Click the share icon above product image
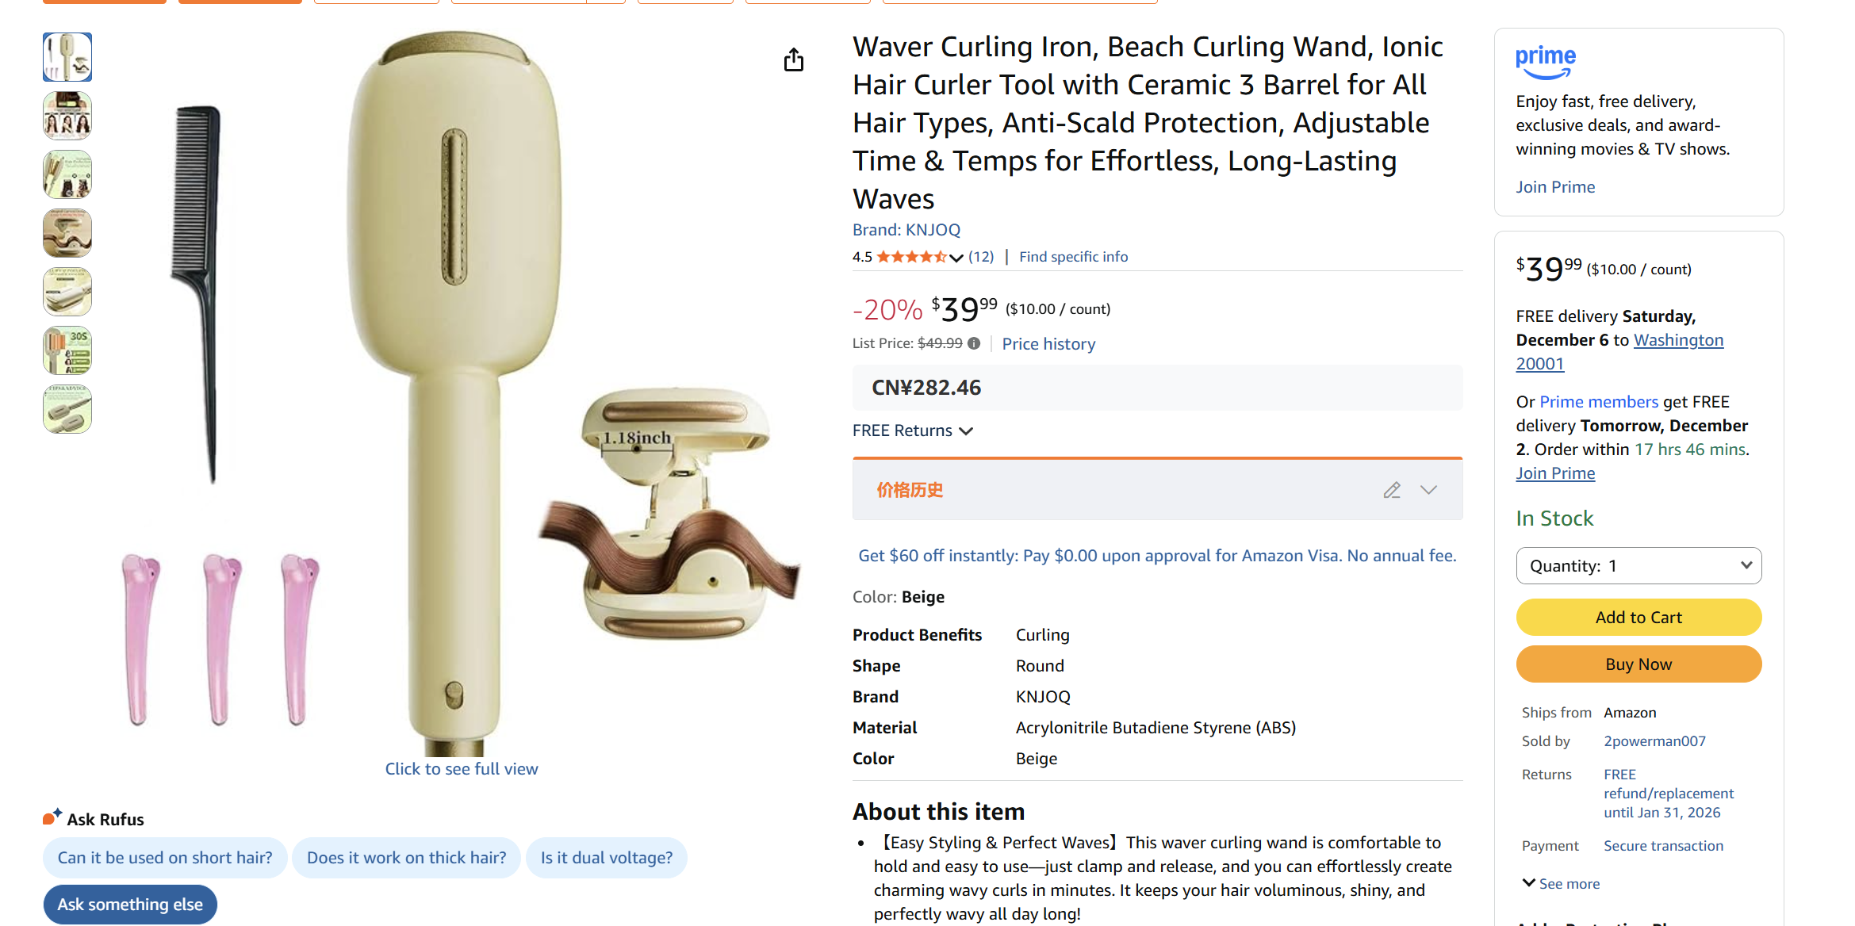Screen dimensions: 1855x926 (x=793, y=60)
